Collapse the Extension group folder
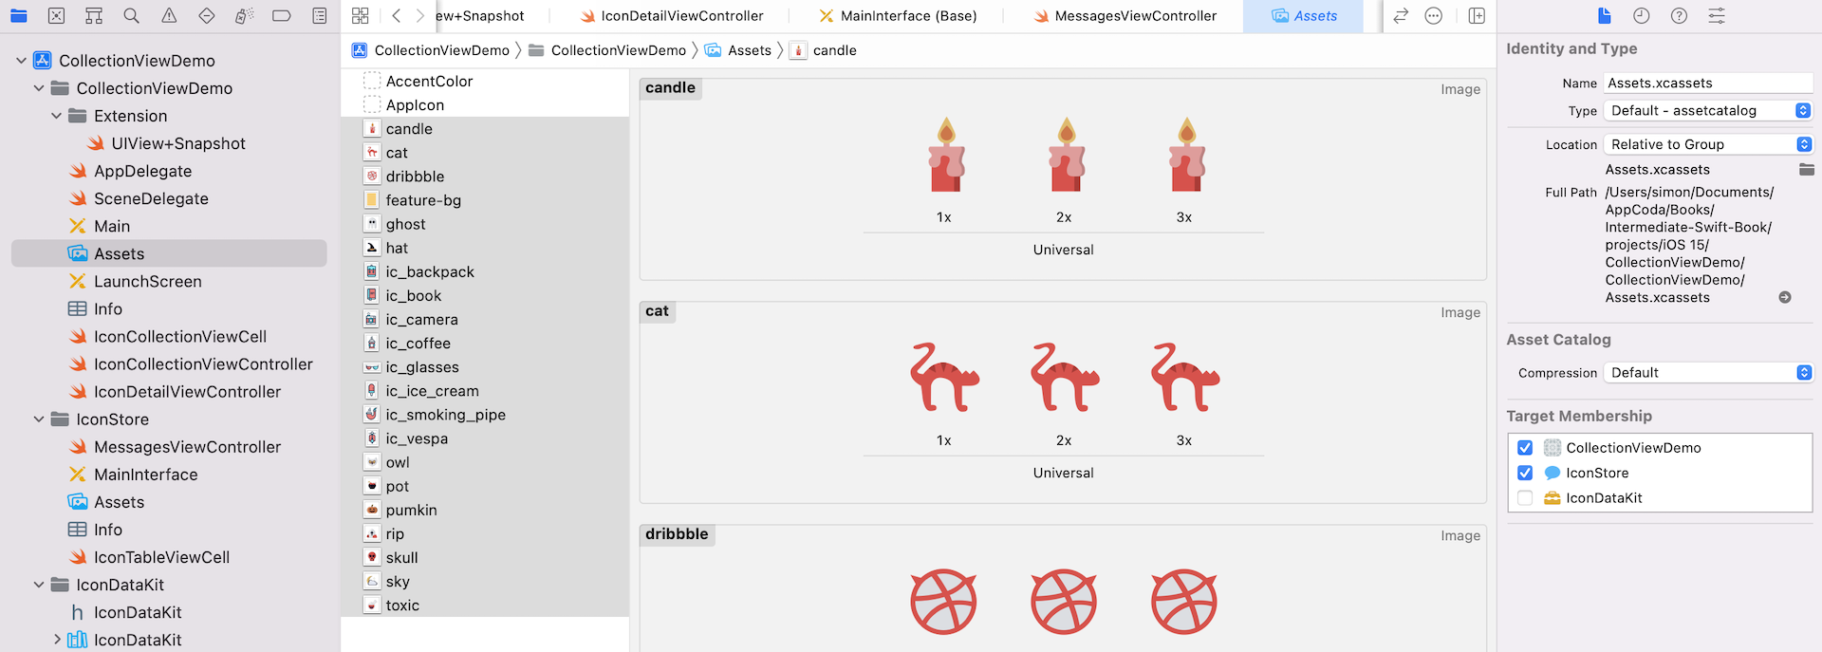This screenshot has width=1822, height=652. pyautogui.click(x=57, y=116)
